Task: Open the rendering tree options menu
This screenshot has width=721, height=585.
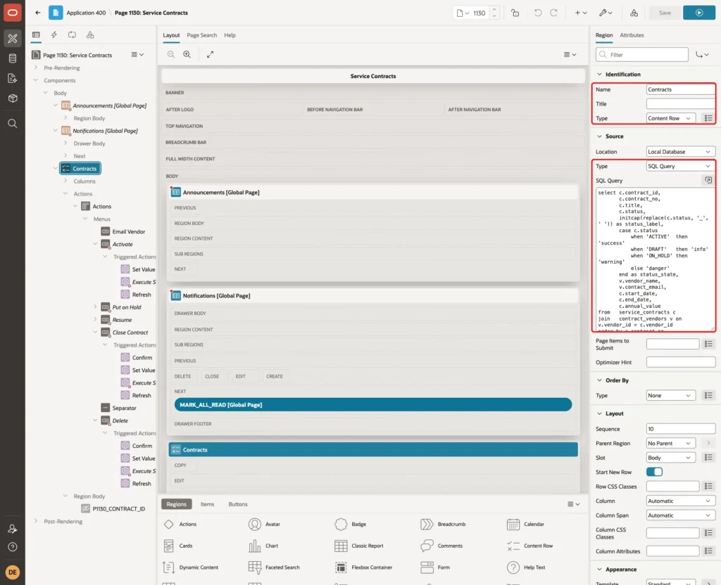Action: click(137, 55)
